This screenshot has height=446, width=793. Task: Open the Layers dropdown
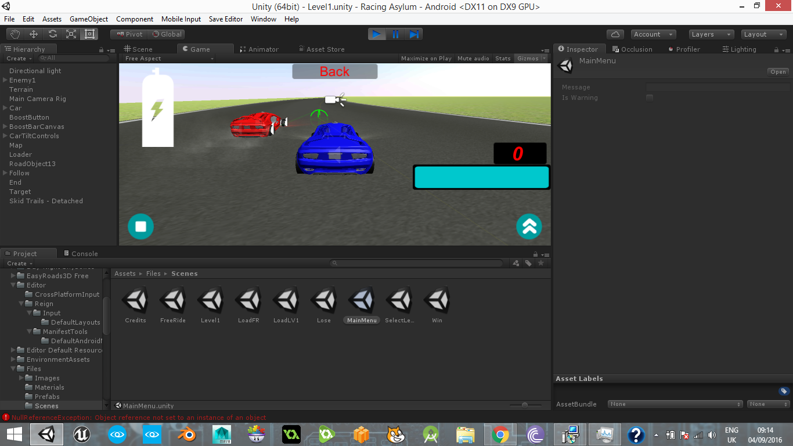(711, 34)
